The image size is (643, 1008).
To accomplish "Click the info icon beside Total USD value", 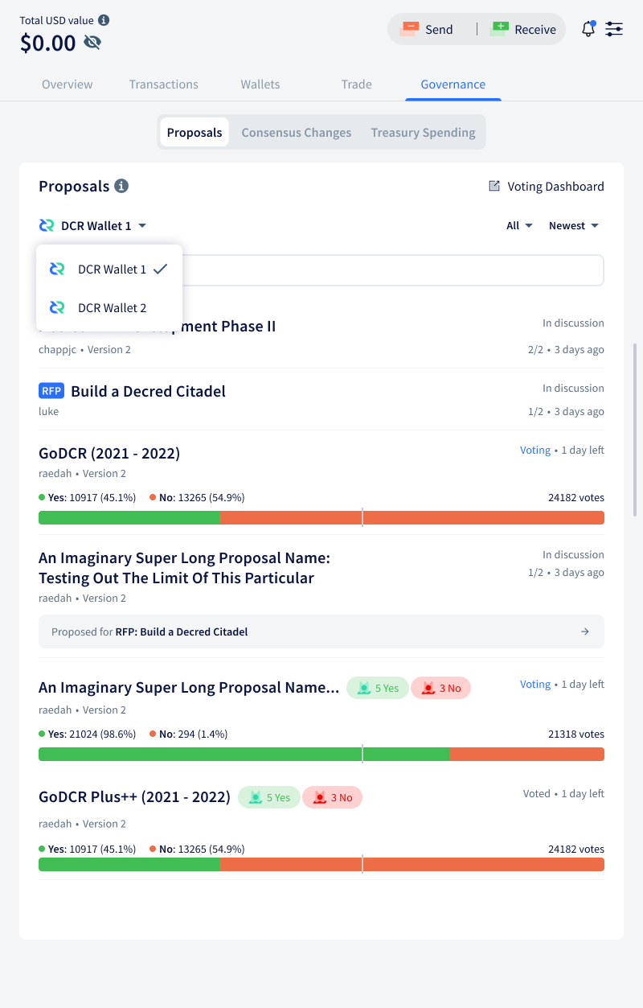I will click(x=105, y=19).
